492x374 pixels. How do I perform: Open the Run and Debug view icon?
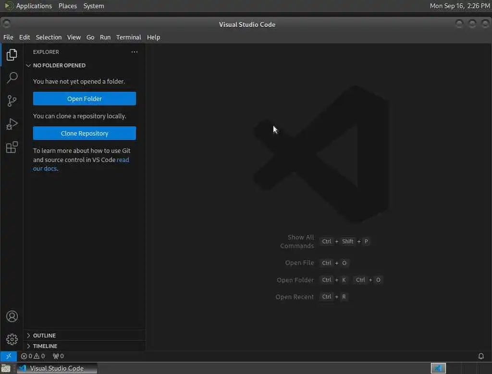tap(12, 124)
